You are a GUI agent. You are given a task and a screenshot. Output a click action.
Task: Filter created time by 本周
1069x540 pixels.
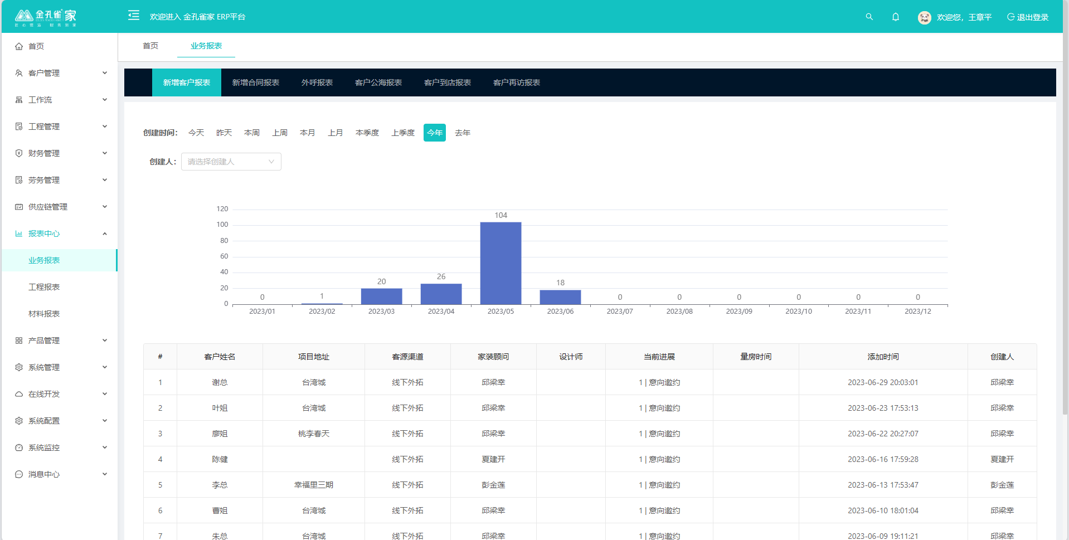point(252,133)
